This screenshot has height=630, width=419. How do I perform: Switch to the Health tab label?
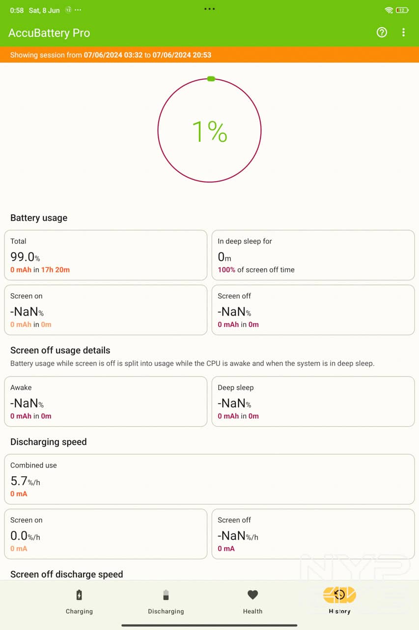252,611
